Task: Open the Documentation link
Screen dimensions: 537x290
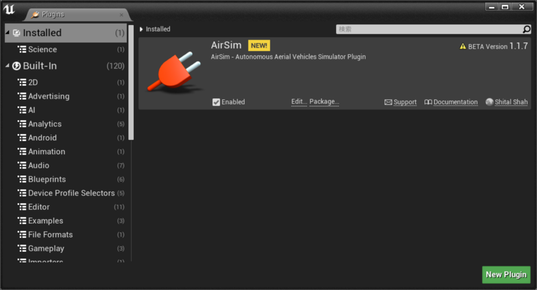Action: [x=455, y=102]
